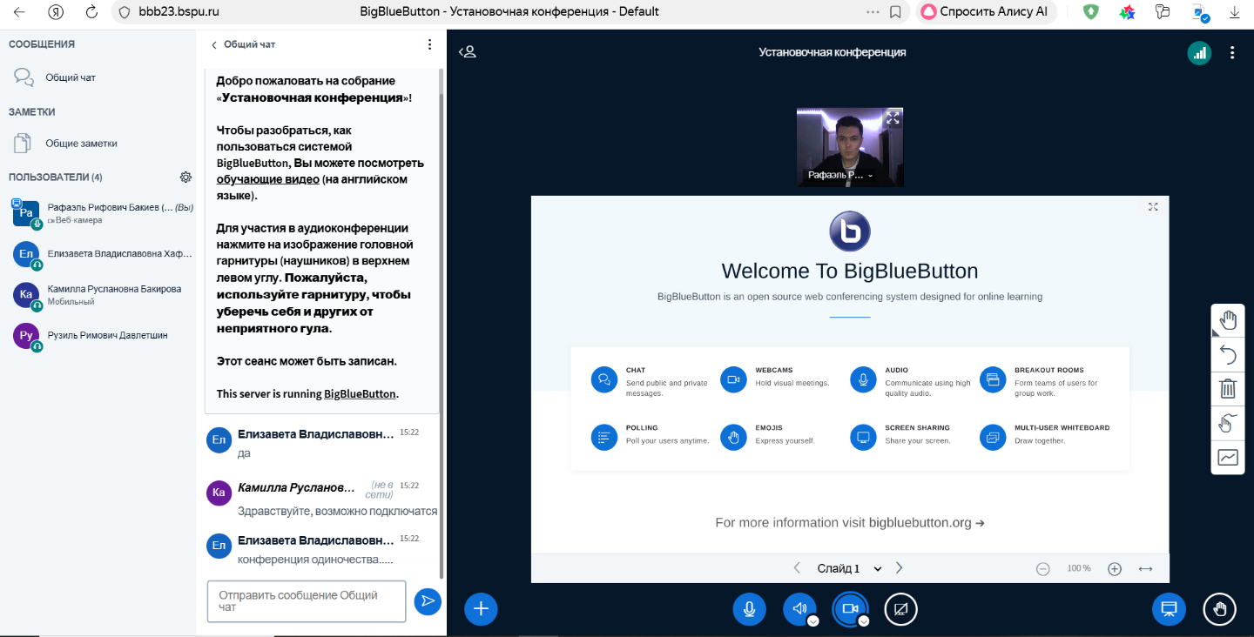Viewport: 1254px width, 637px height.
Task: Toggle multi-user whiteboard mode
Action: click(x=1228, y=423)
